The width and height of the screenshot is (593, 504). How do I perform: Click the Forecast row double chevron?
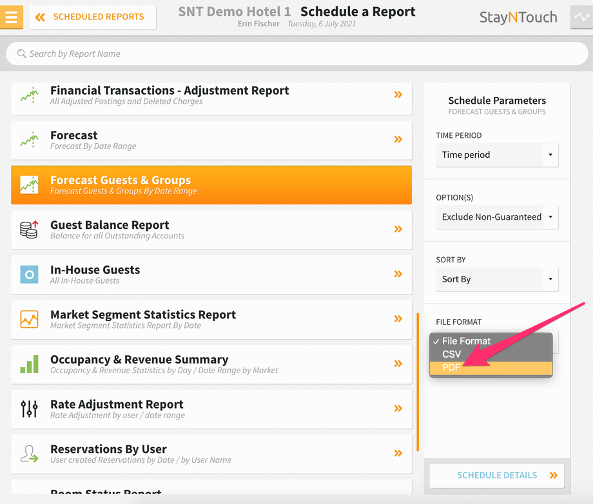point(398,139)
